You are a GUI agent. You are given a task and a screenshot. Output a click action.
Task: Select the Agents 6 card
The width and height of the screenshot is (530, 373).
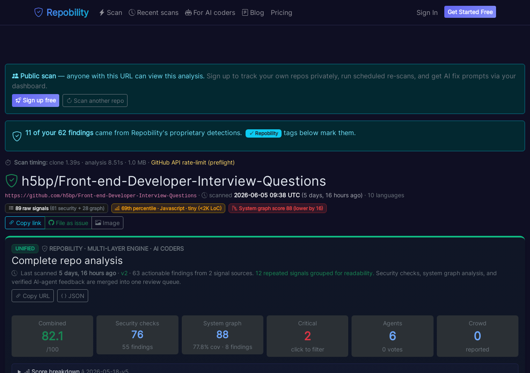tap(393, 336)
